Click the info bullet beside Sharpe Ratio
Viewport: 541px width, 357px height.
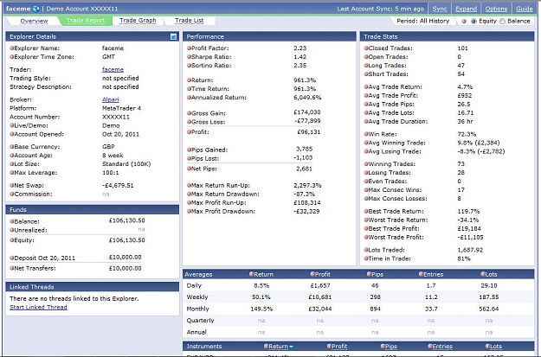click(189, 56)
